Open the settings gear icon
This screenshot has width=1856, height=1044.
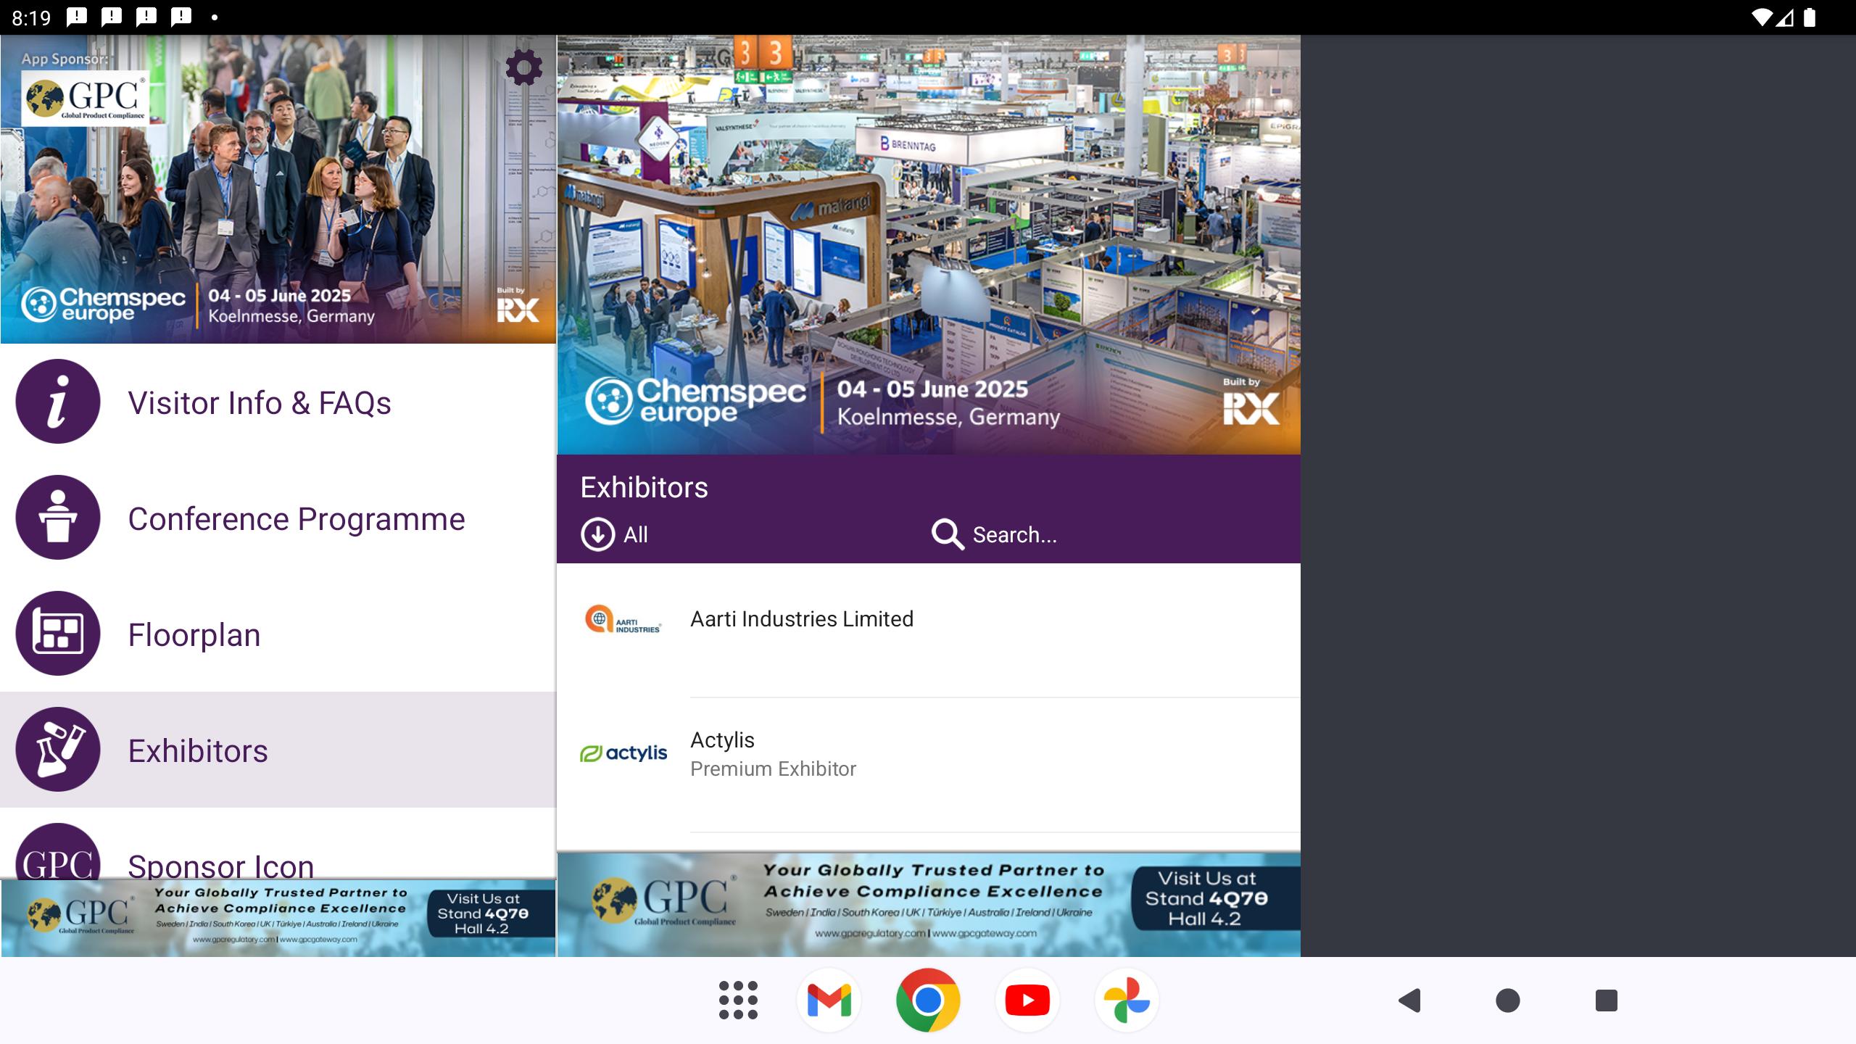pyautogui.click(x=523, y=67)
